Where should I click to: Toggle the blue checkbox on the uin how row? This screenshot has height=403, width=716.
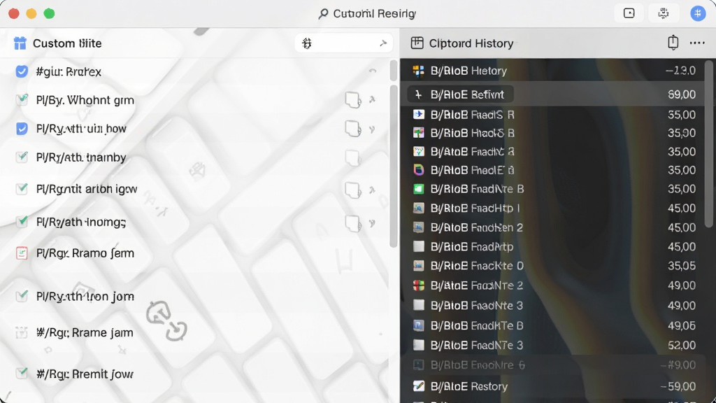[x=22, y=129]
